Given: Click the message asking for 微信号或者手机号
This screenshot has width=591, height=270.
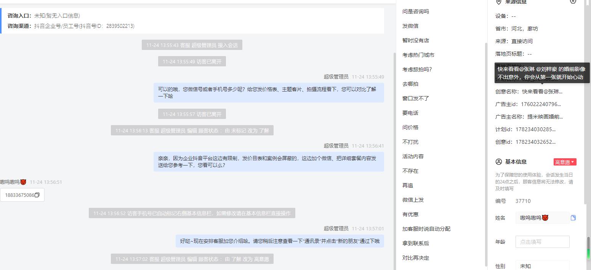Looking at the screenshot, I should [269, 93].
